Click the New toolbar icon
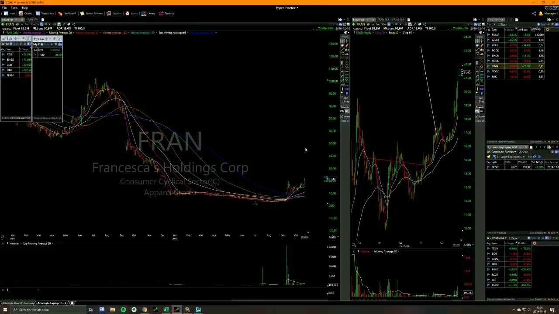559x314 pixels. 10,14
